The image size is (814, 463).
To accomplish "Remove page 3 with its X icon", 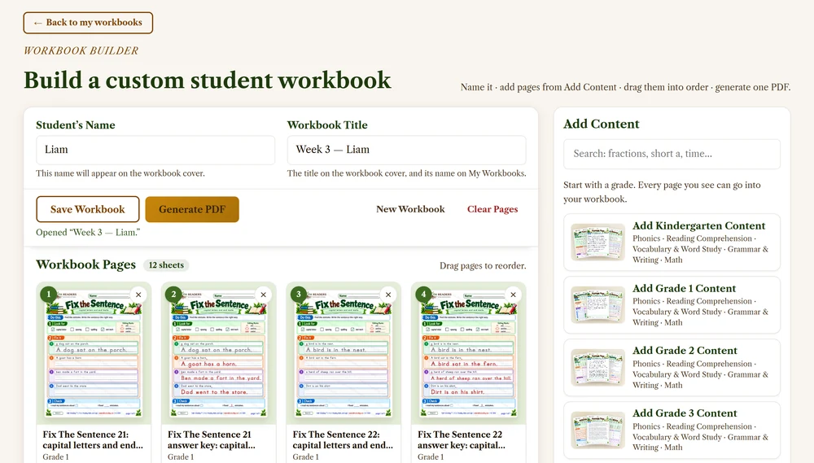I will pos(388,295).
